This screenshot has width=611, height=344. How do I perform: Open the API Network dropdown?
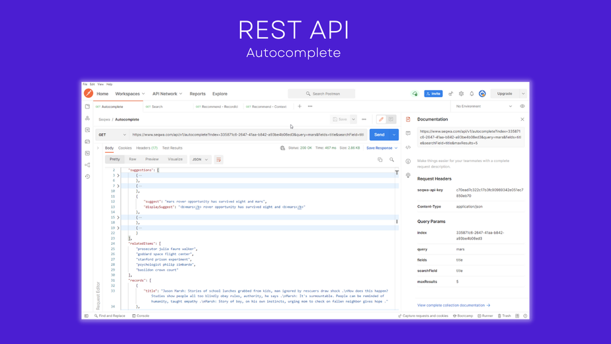[x=167, y=93]
